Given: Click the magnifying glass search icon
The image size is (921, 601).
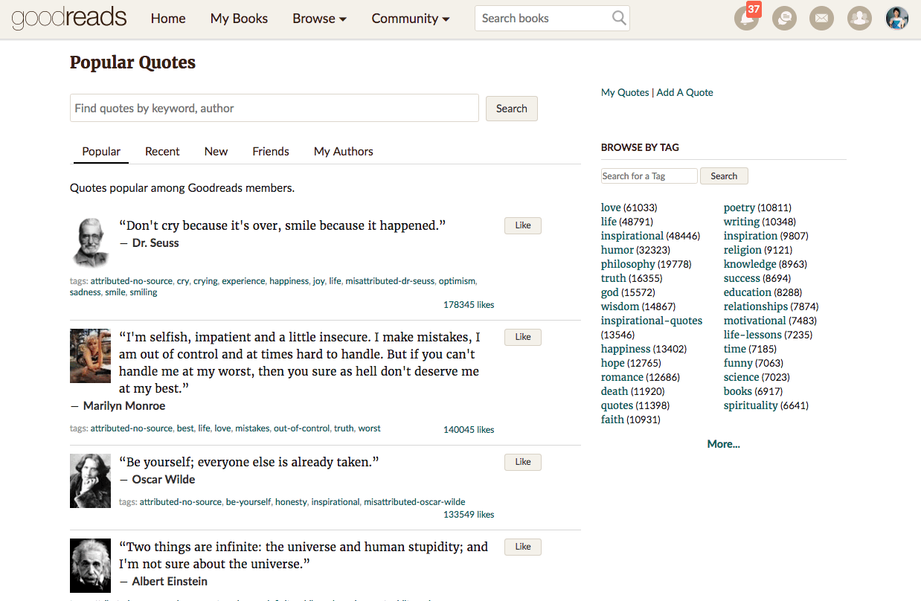Looking at the screenshot, I should pyautogui.click(x=619, y=19).
